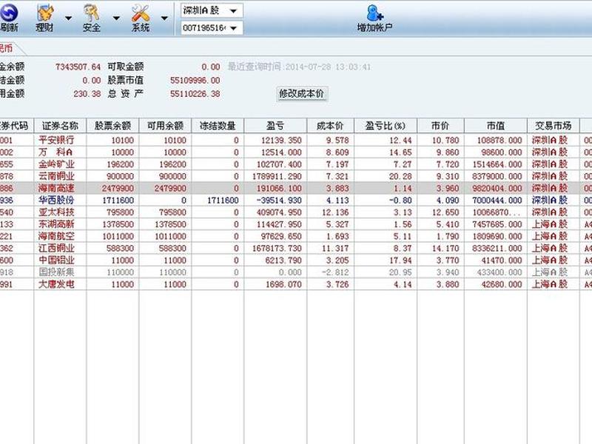Viewport: 592px width, 444px height.
Task: Open the 深圳A股 market dropdown
Action: (212, 10)
